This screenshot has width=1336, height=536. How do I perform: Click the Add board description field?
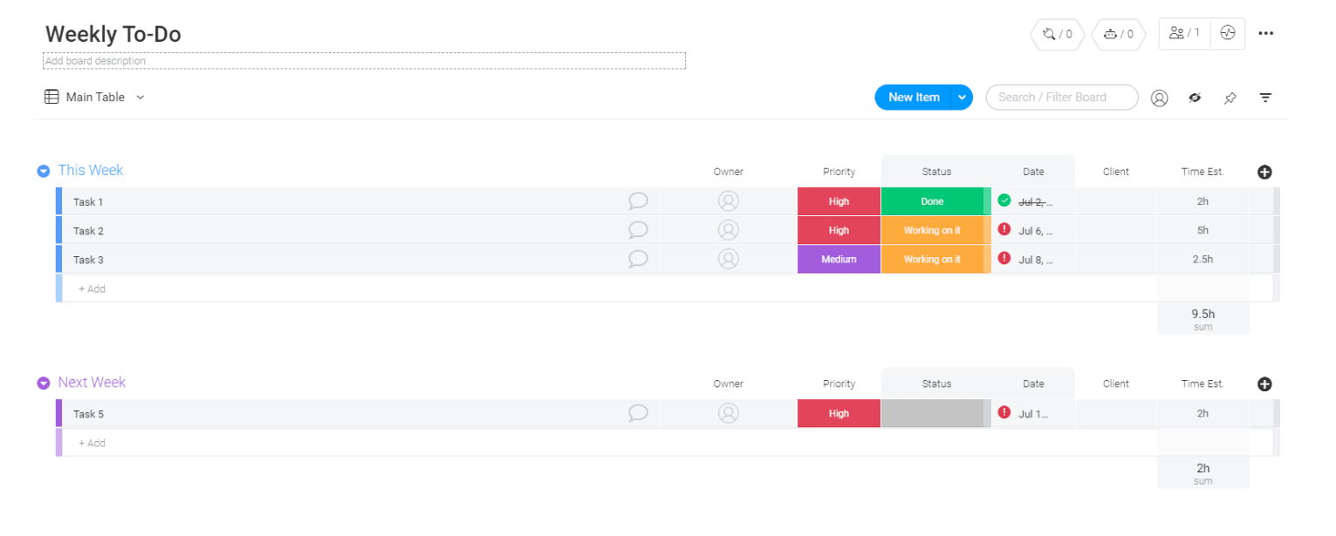click(364, 61)
